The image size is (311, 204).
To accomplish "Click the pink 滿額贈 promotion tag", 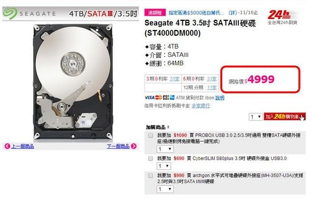I will click(x=155, y=13).
